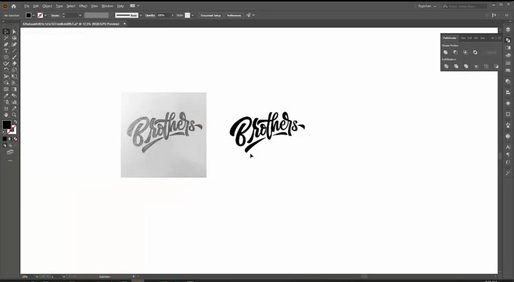Select the Scale tool
Viewport: 514px width, 282px height.
pos(14,70)
